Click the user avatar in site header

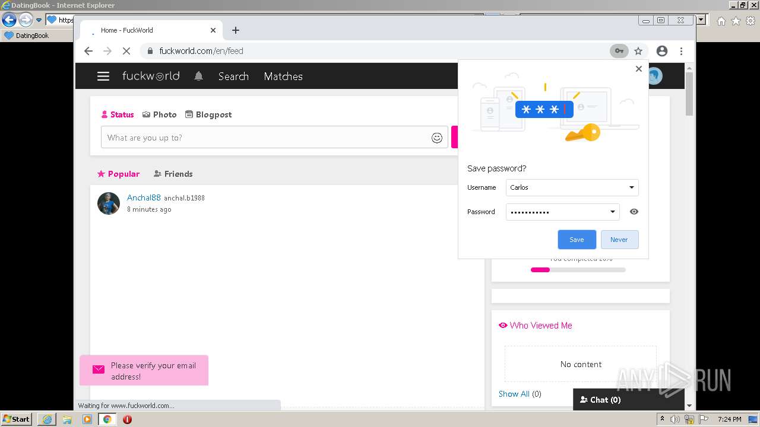coord(654,77)
